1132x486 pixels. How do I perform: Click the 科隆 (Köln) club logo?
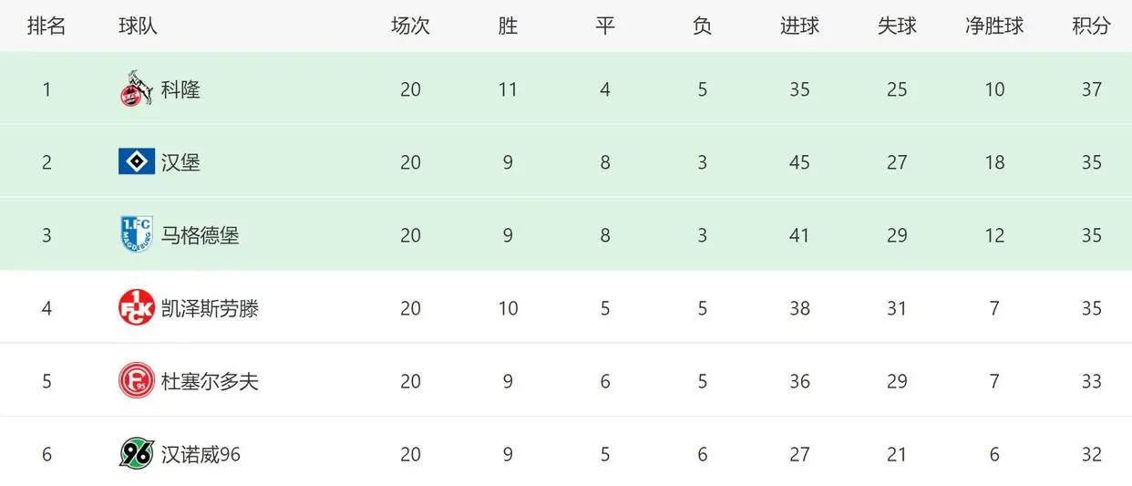tap(137, 88)
